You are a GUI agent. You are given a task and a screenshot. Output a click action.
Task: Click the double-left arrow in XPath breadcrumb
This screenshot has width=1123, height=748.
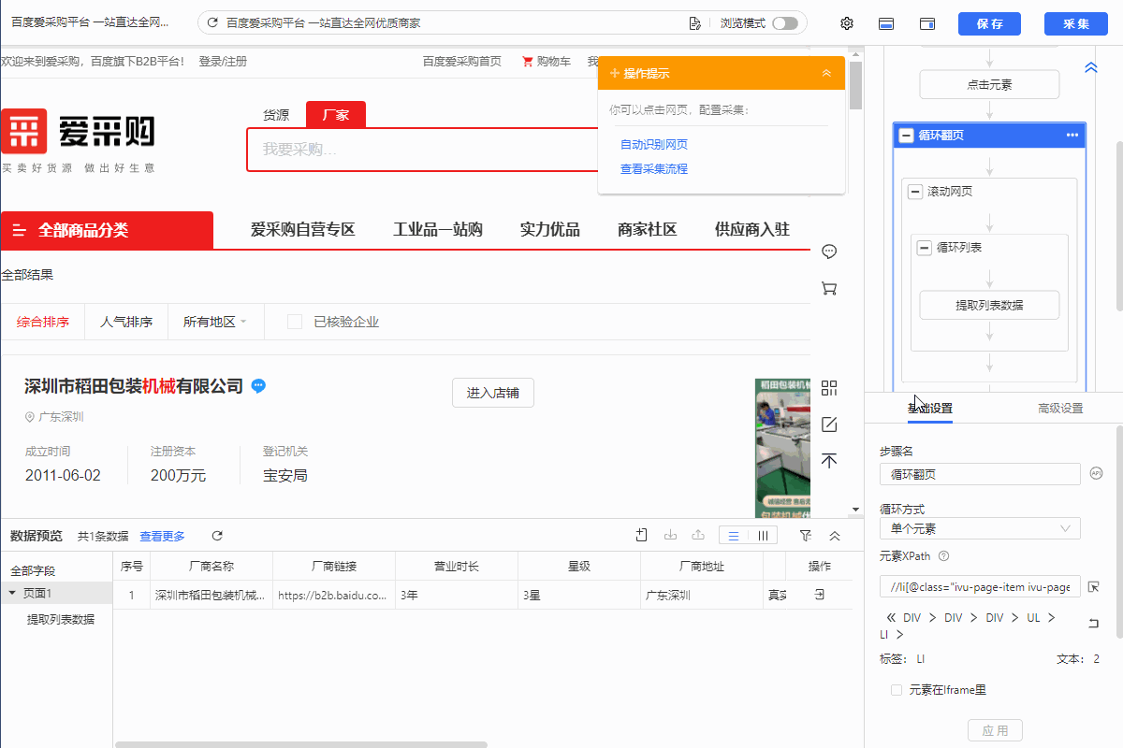click(x=889, y=618)
